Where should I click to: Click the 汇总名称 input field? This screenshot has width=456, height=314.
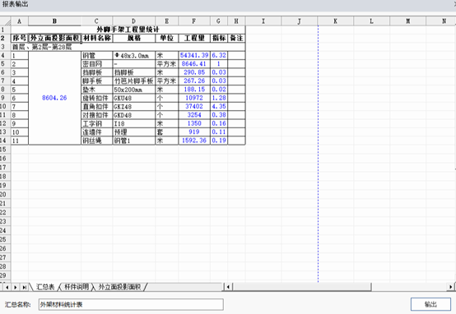click(131, 304)
